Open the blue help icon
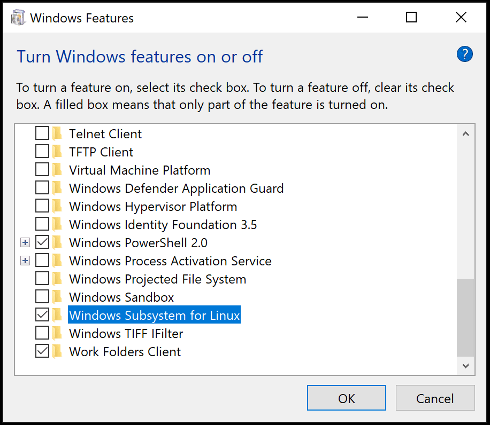Image resolution: width=490 pixels, height=425 pixels. tap(464, 54)
